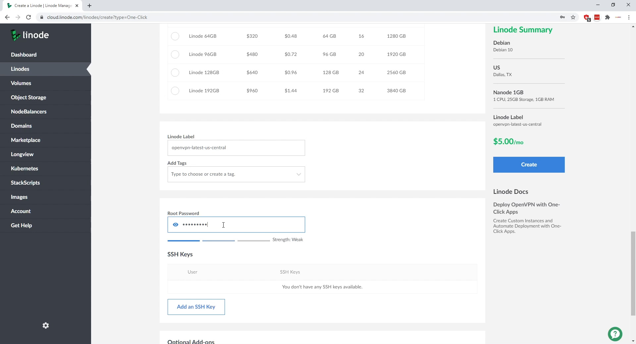This screenshot has width=636, height=344.
Task: Open the Extensions puzzle icon
Action: pyautogui.click(x=608, y=17)
